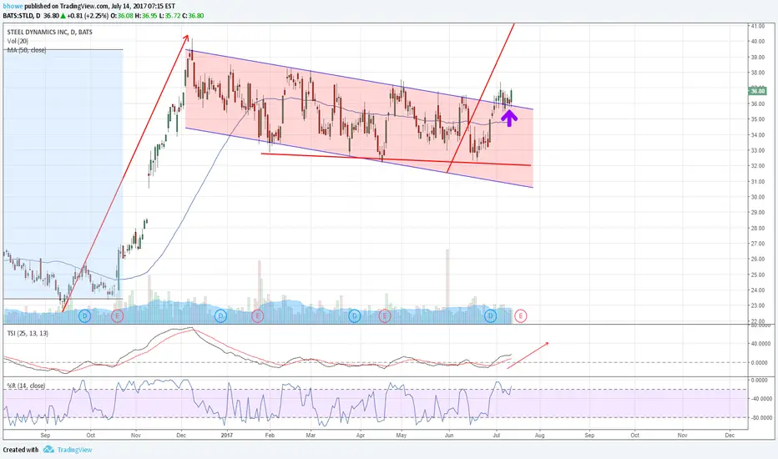Click the 2017 label on time axis
The width and height of the screenshot is (778, 459).
click(x=227, y=435)
